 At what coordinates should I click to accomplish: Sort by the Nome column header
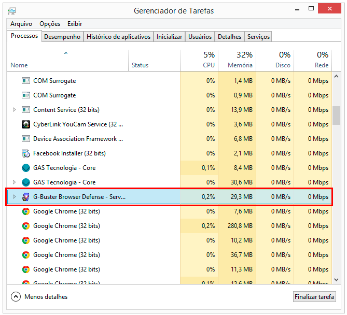[67, 60]
